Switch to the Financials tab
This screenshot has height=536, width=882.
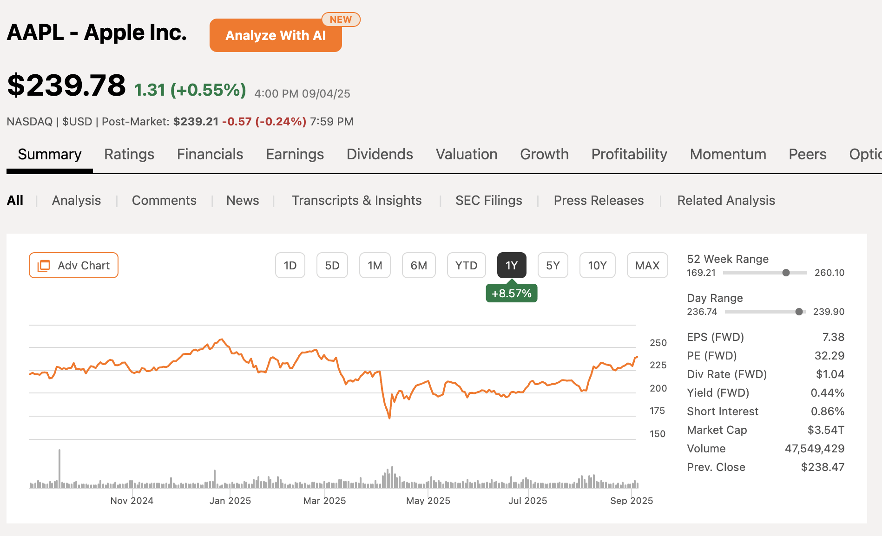(x=210, y=154)
